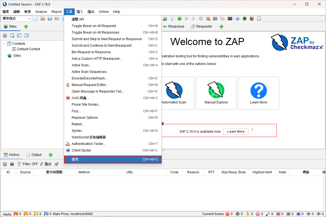The height and width of the screenshot is (217, 326).
Task: Open the Automated Scan panel
Action: (174, 93)
